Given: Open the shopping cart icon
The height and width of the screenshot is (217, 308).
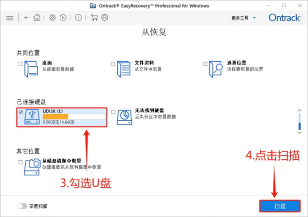Looking at the screenshot, I should pos(94,18).
